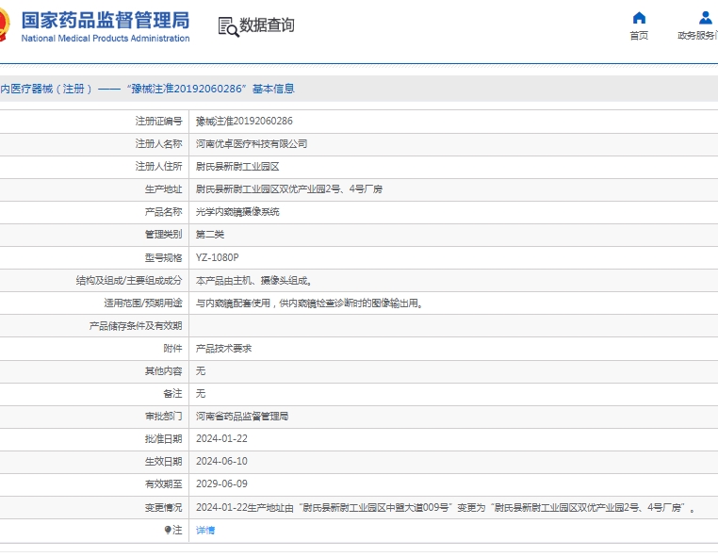Click the 注册证编号 row label
Screen dimensions: 718x557
[x=158, y=121]
